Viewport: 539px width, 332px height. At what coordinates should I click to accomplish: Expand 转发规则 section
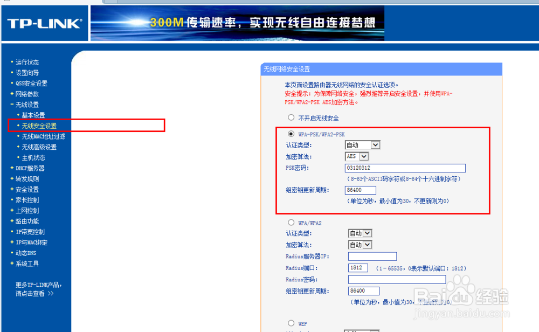[27, 179]
